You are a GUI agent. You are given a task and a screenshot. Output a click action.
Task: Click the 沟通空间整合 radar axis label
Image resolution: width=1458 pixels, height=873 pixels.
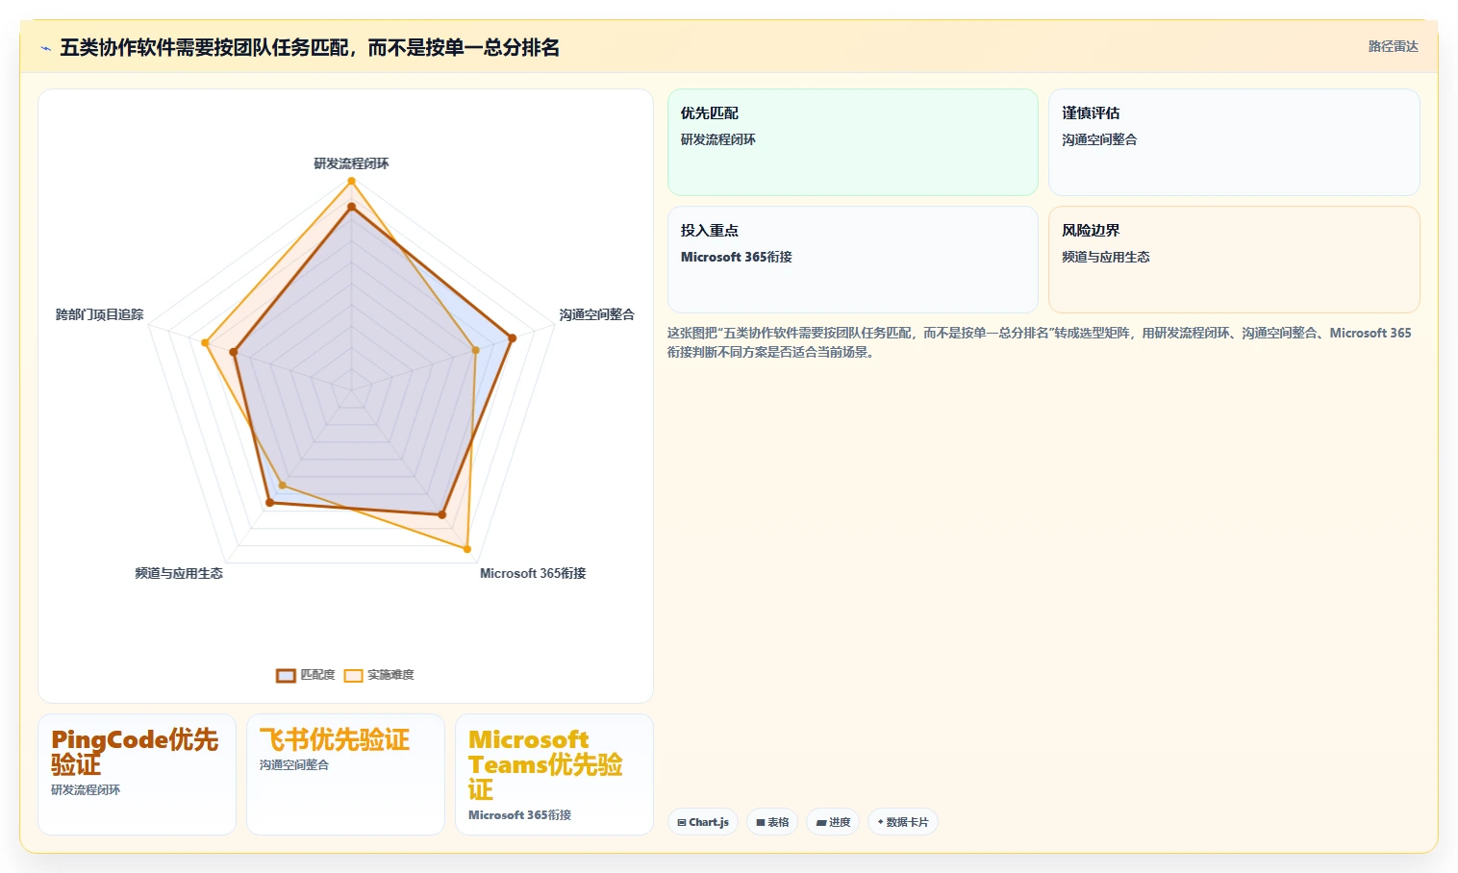coord(596,314)
